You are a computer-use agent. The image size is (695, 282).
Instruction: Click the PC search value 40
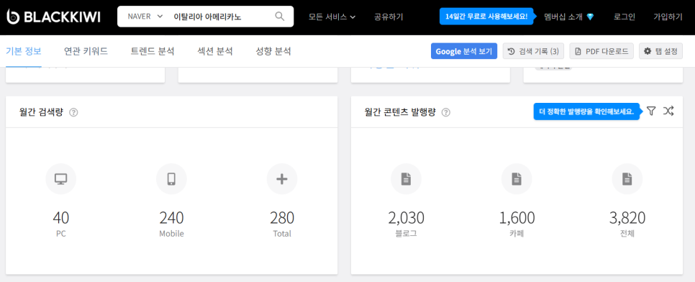coord(60,218)
